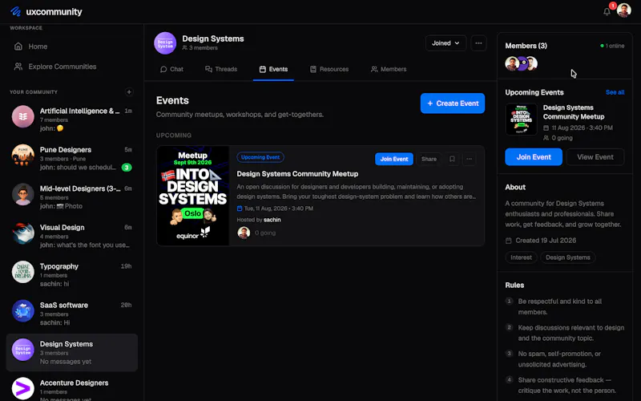Viewport: 641px width, 401px height.
Task: Click the Share button on event card
Action: 429,159
